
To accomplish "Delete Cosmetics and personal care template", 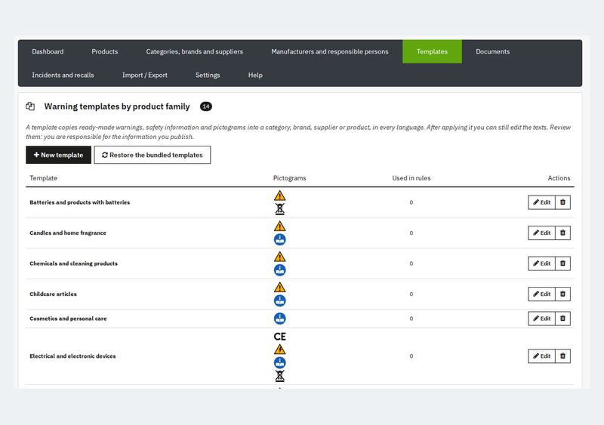I will click(562, 319).
